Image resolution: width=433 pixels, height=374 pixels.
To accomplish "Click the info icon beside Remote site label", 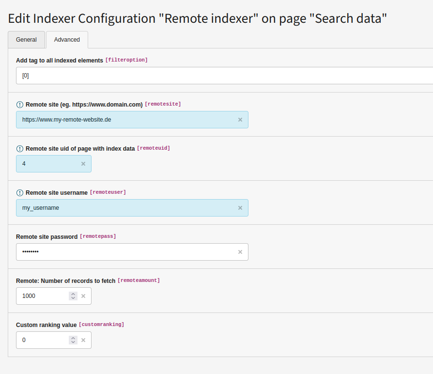I will pyautogui.click(x=20, y=105).
